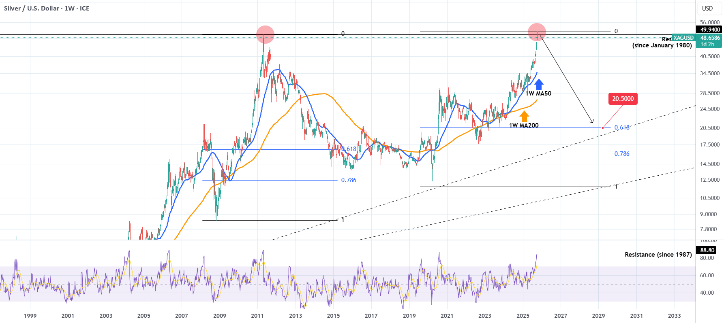Open the USD currency selector
Viewport: 724px width, 323px height.
pos(707,8)
